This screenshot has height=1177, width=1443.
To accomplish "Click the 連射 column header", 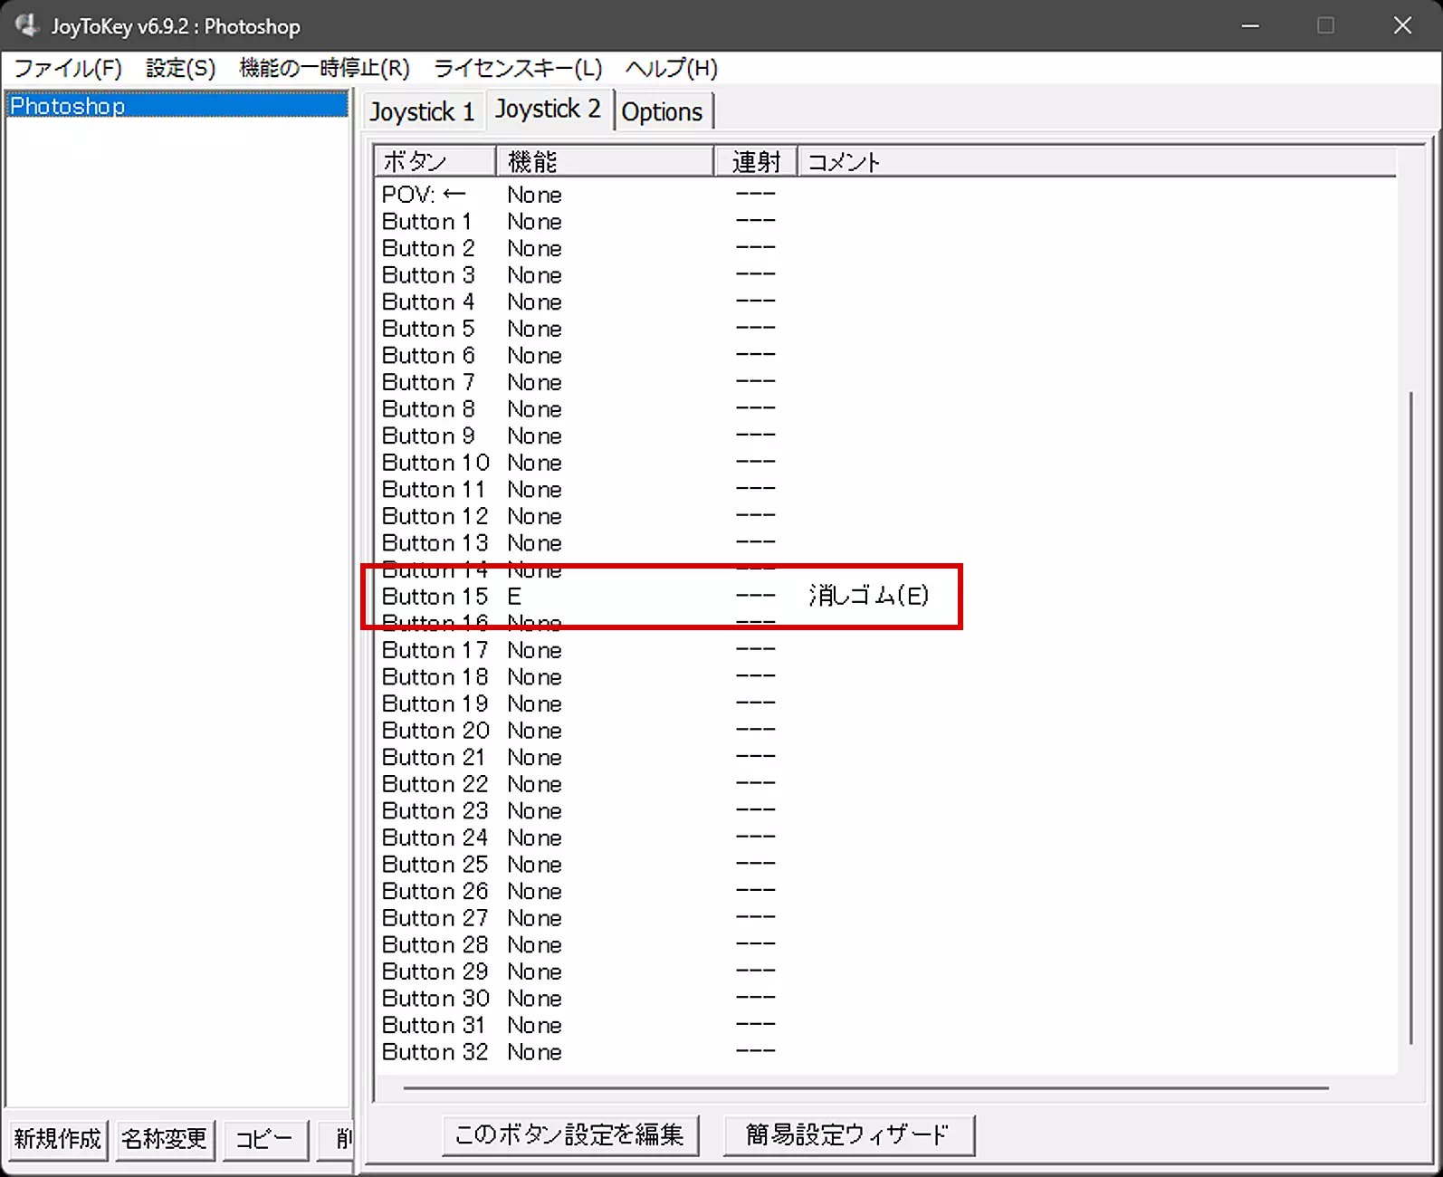I will (x=756, y=161).
